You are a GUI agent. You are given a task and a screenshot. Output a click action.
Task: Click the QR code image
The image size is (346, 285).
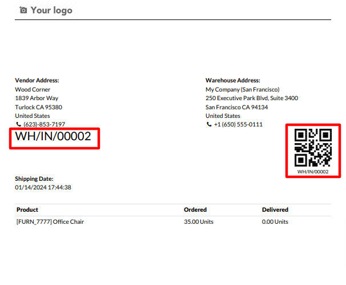click(x=313, y=148)
